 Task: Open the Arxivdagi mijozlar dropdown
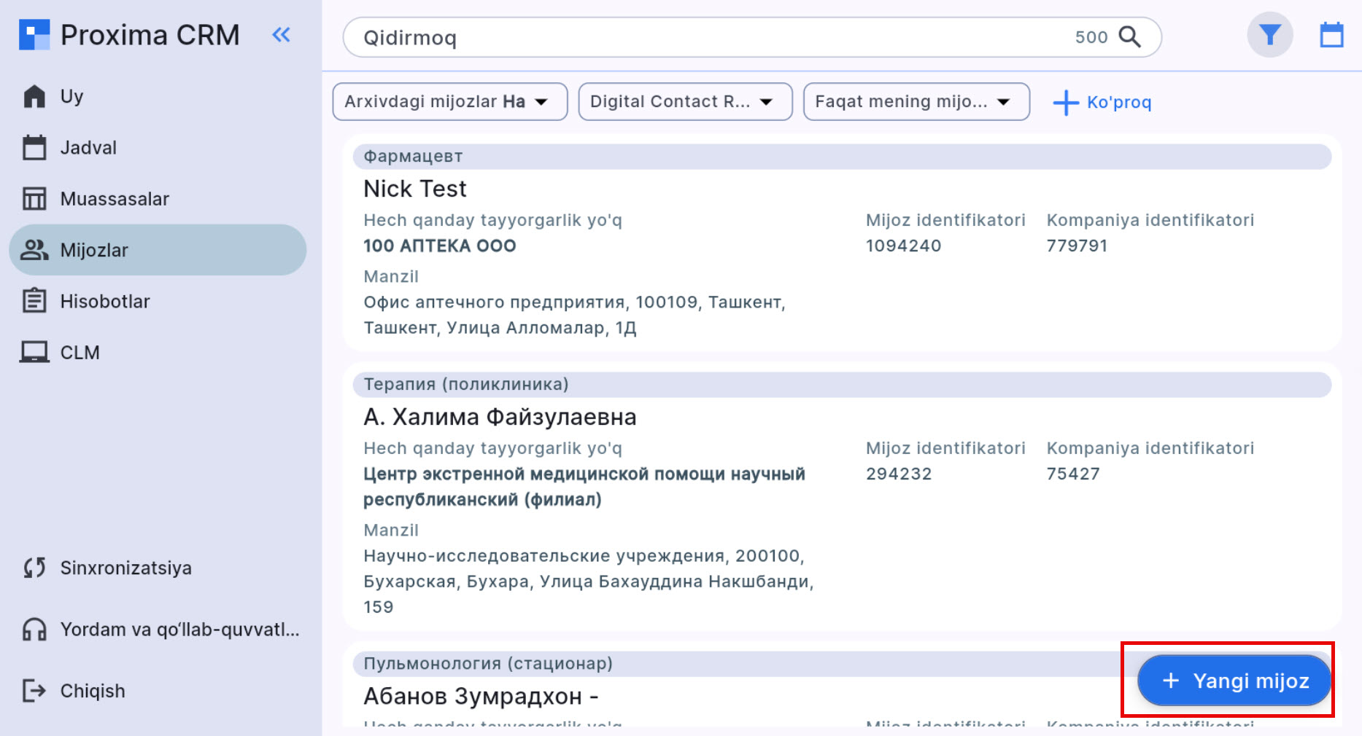point(449,101)
